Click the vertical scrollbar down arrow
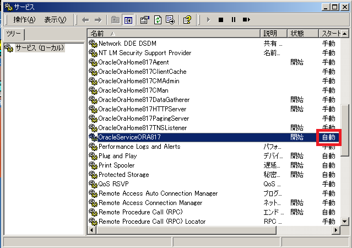 [345, 222]
